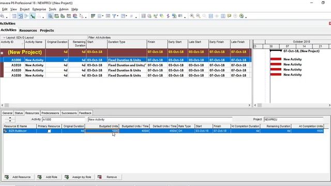Click the Budgeted Units cell for Bulldozer
Screen dimensions: 331x186
102,131
